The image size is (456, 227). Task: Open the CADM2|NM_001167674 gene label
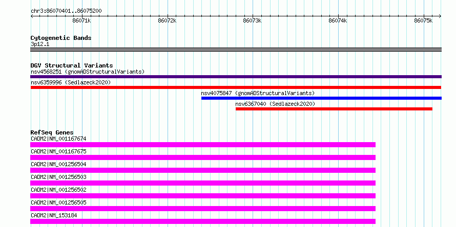click(x=58, y=139)
